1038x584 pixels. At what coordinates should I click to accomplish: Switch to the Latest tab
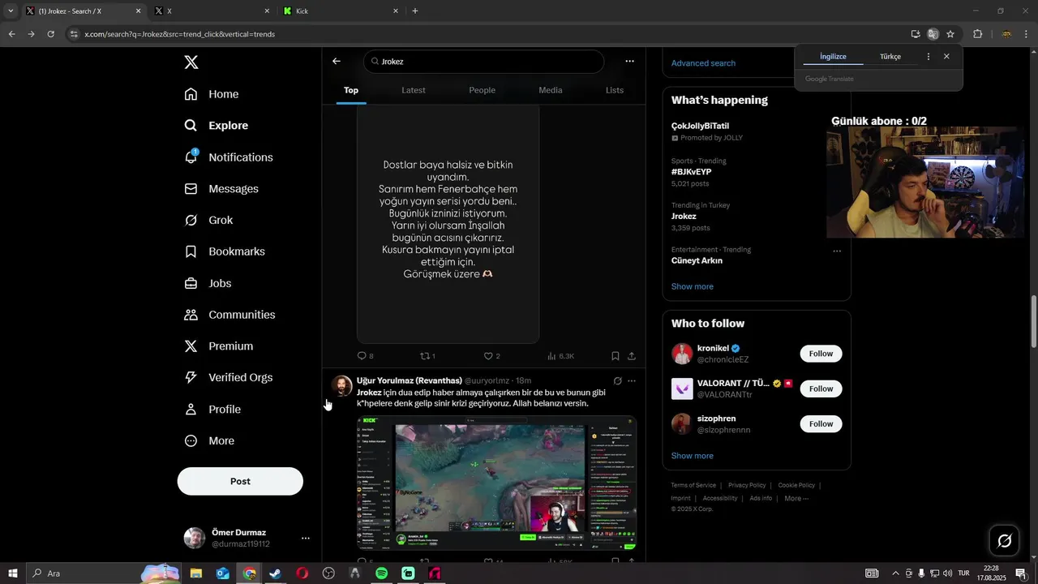click(414, 90)
